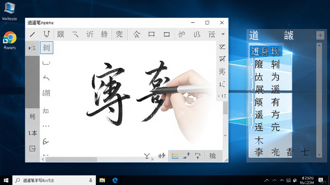Click the 输 button at bottom right
Screen dimensions: 330x185
tap(213, 156)
